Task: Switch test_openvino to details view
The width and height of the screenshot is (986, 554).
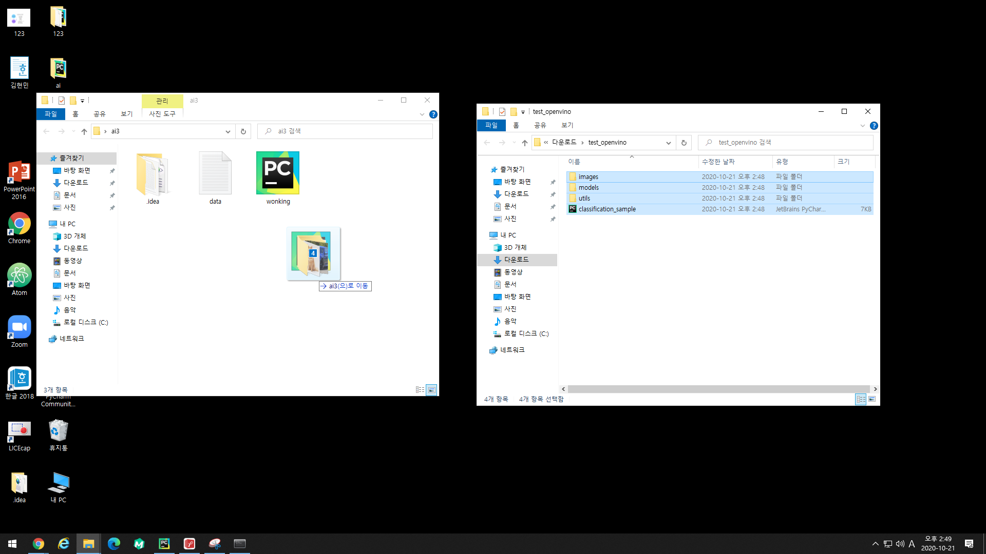Action: [861, 399]
